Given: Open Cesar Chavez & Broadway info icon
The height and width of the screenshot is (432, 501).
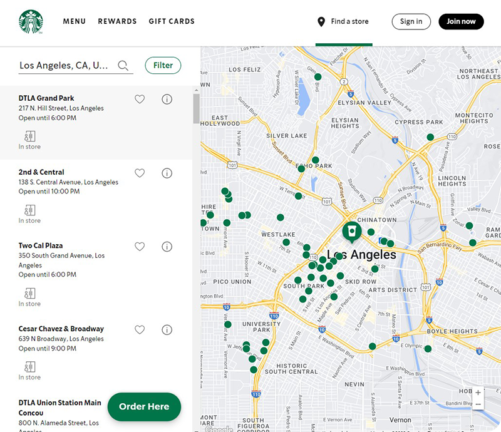Looking at the screenshot, I should pyautogui.click(x=167, y=330).
